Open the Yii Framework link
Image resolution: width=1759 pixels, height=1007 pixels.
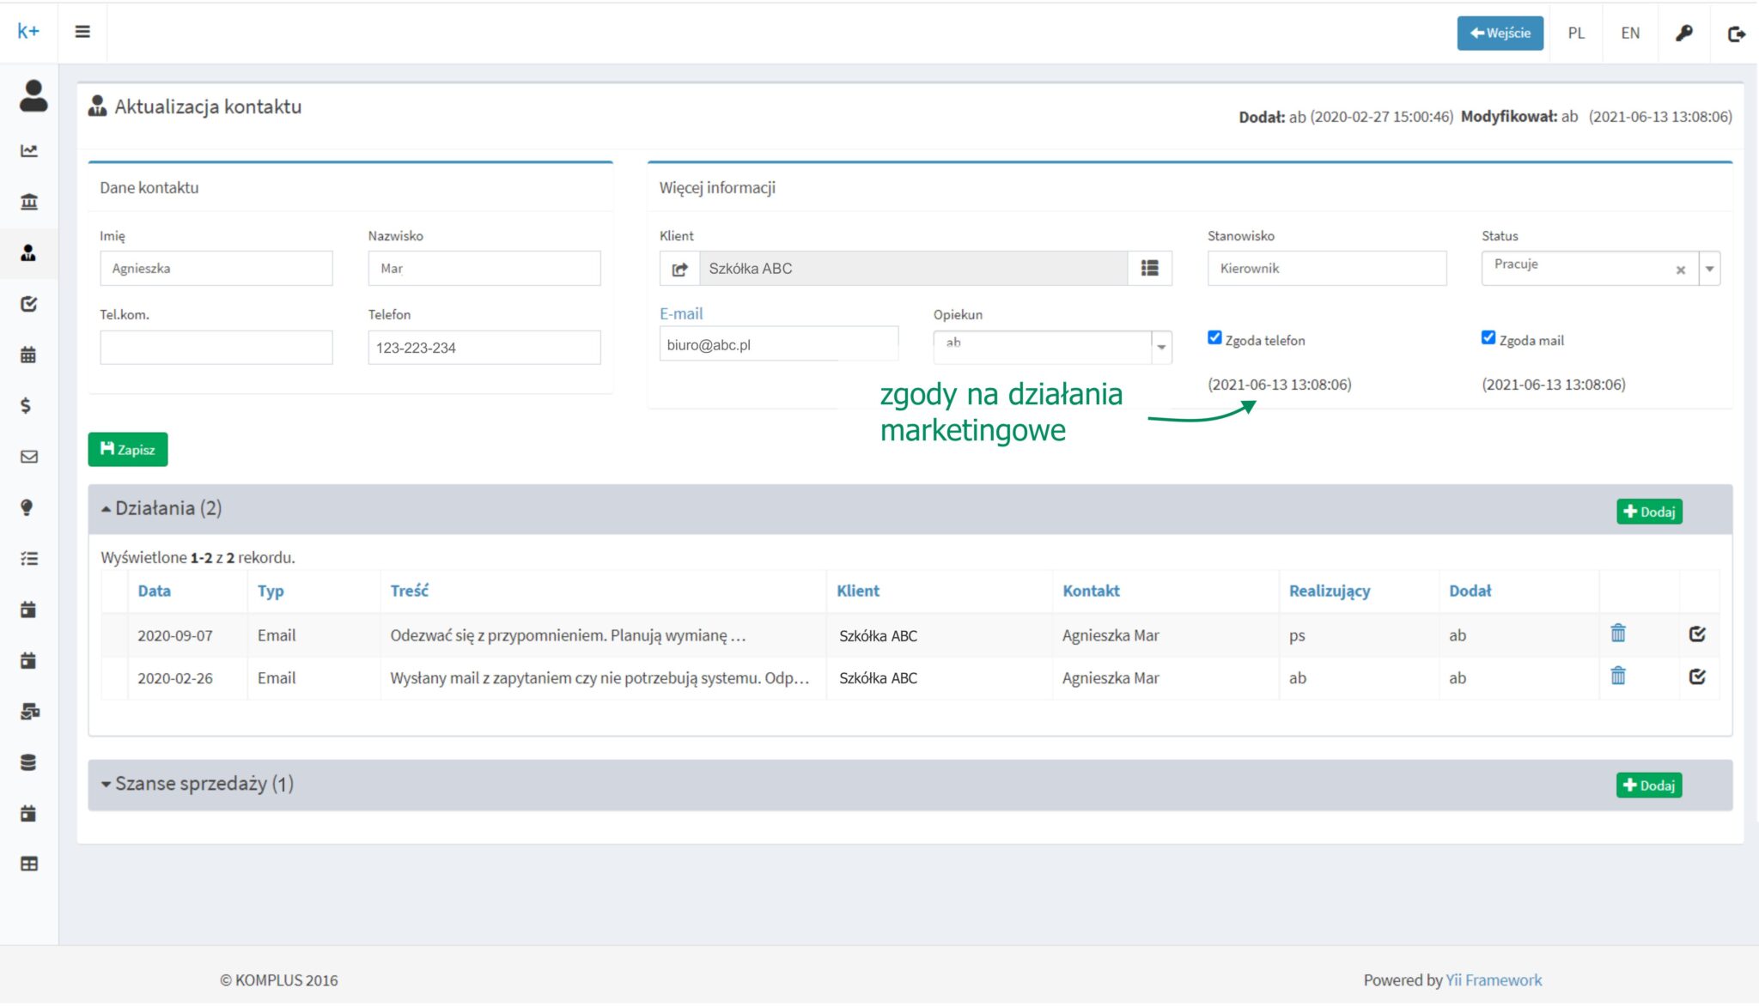(x=1494, y=980)
